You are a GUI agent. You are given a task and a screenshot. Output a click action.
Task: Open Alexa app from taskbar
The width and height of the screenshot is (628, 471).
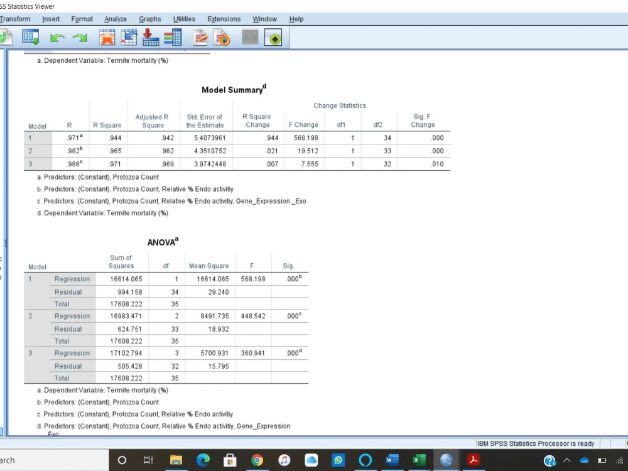pos(365,460)
